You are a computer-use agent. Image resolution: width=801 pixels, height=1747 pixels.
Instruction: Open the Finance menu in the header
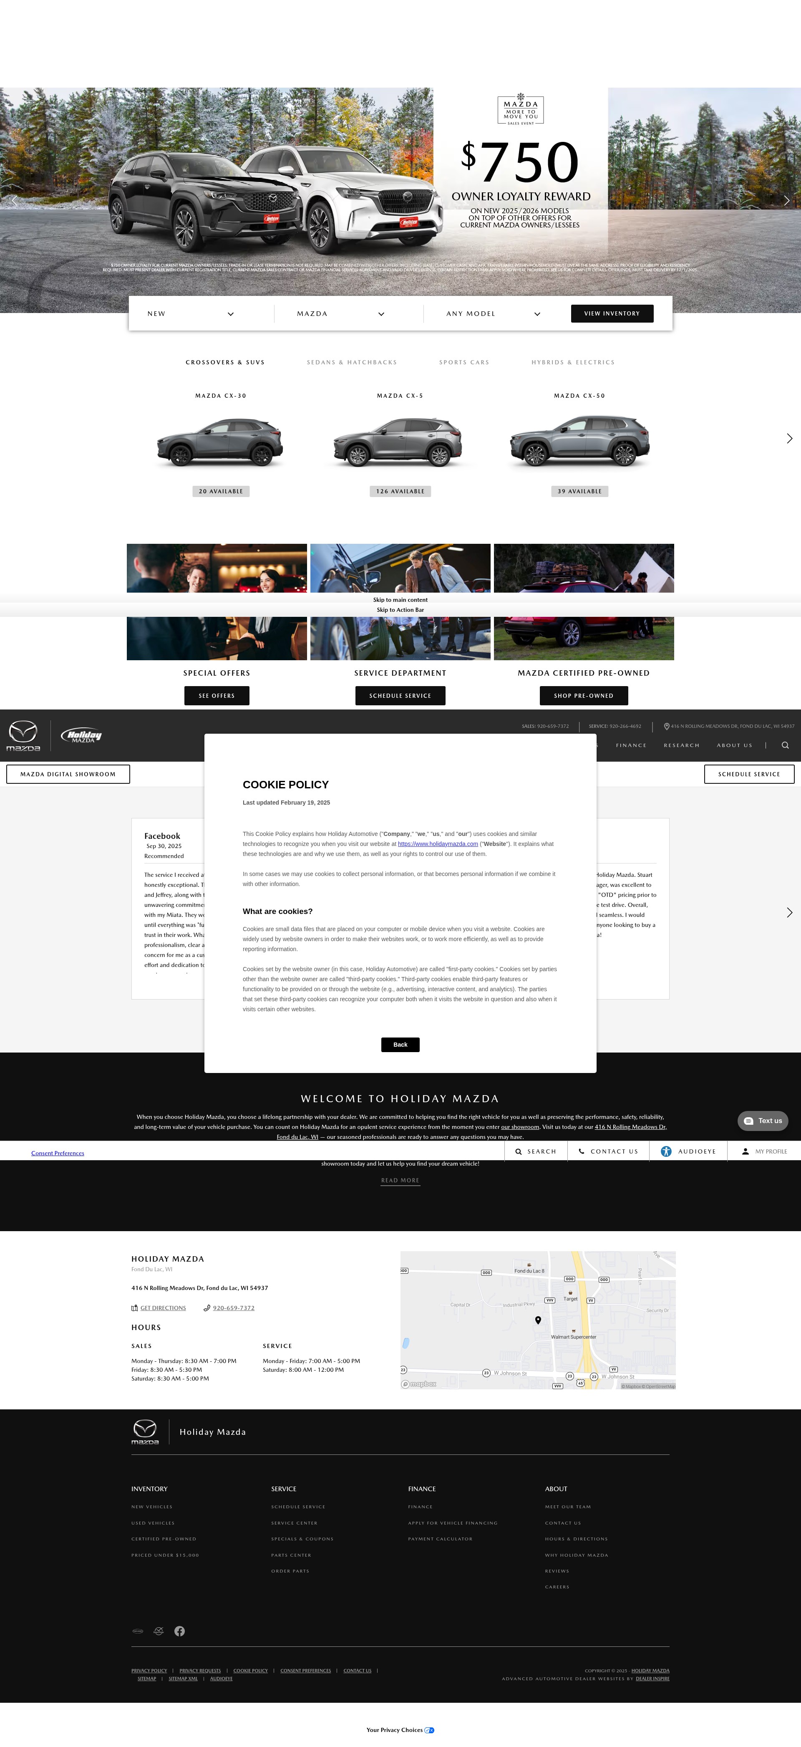pyautogui.click(x=631, y=745)
